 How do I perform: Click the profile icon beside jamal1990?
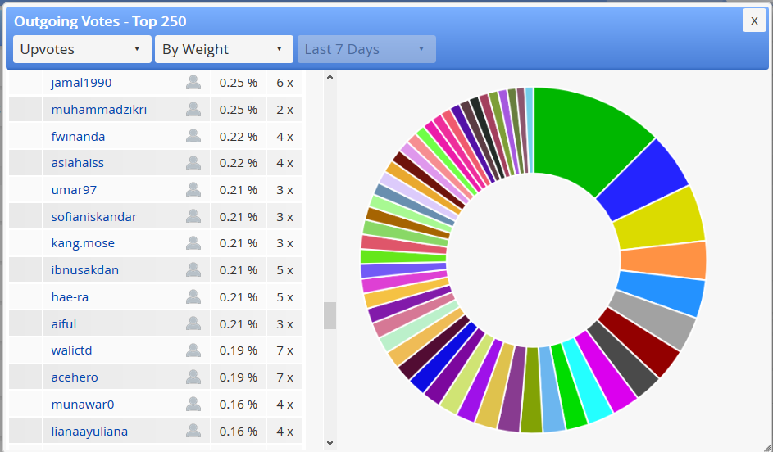[x=193, y=82]
